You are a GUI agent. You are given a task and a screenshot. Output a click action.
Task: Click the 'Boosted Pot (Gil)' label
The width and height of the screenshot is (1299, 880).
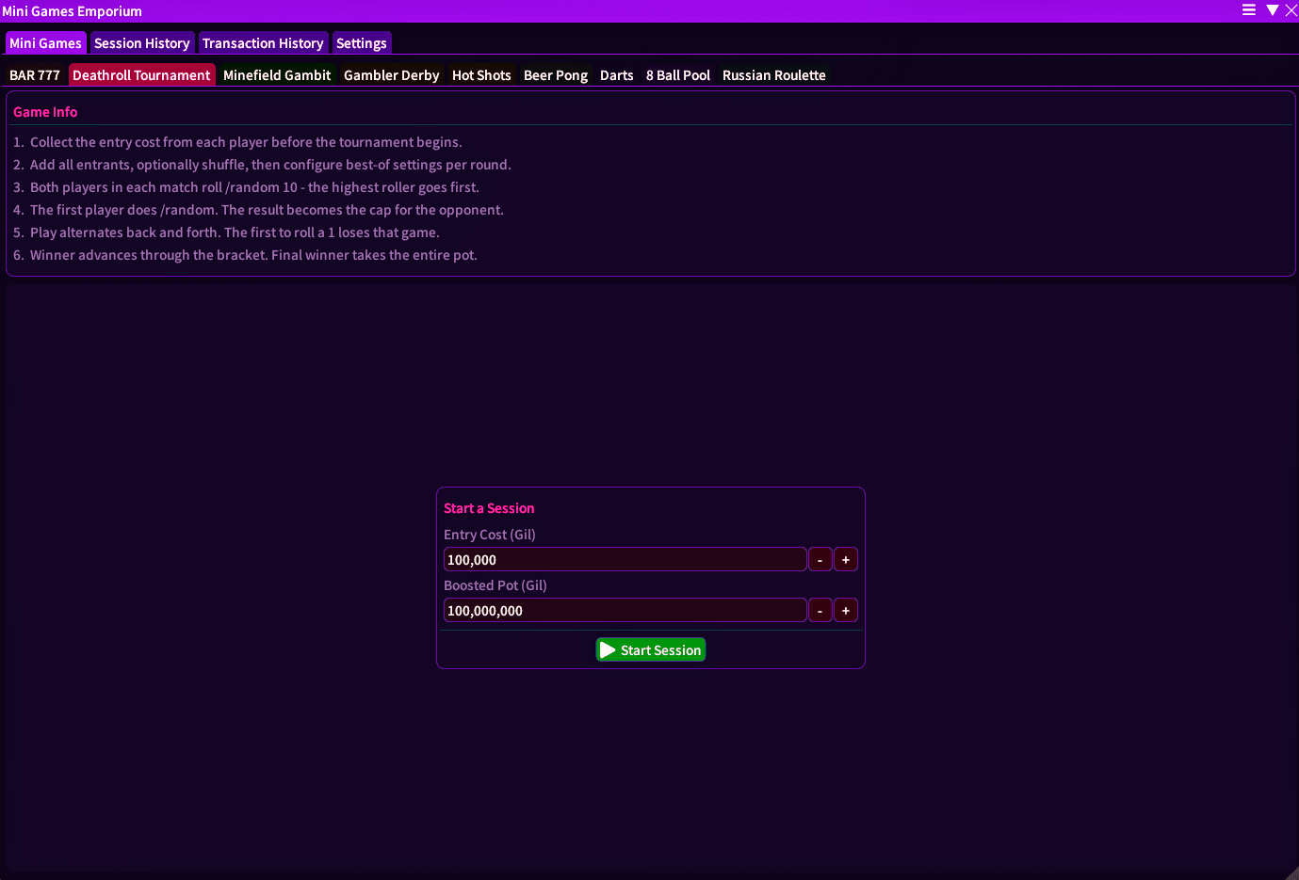tap(495, 585)
